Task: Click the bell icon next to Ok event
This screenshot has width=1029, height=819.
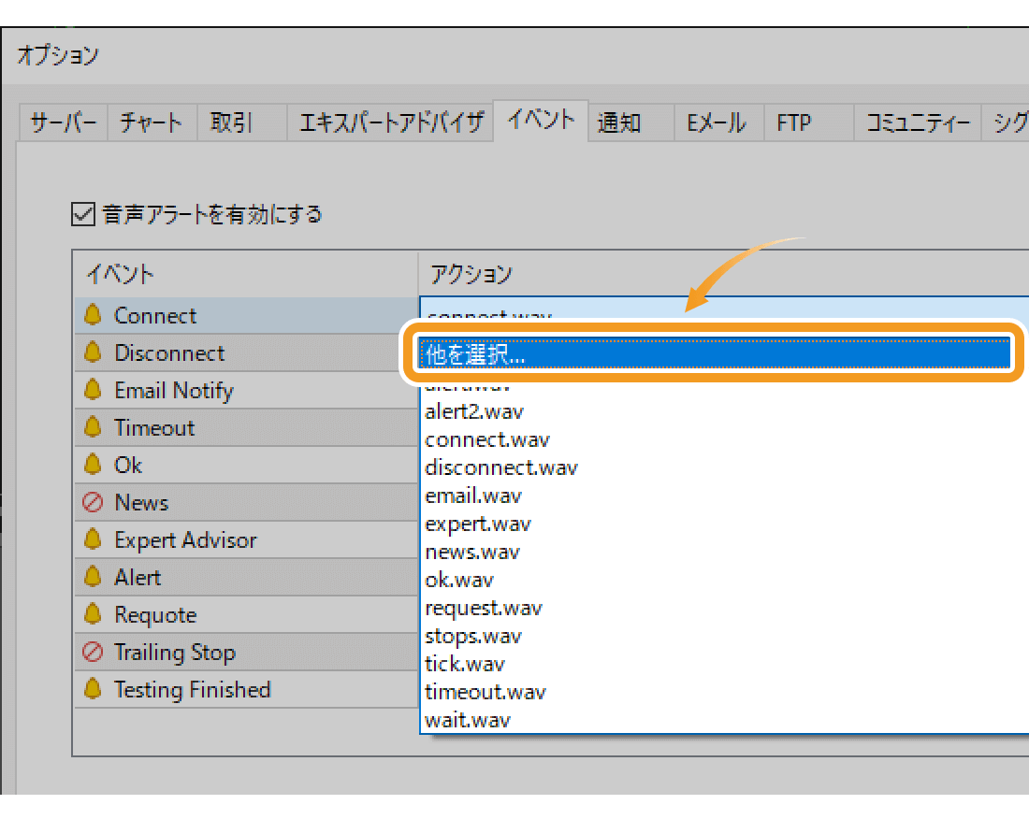Action: point(92,465)
